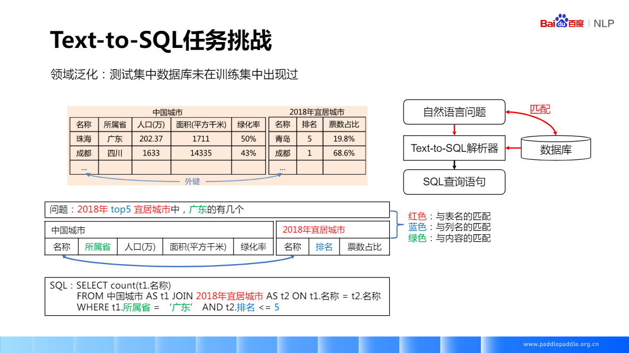Click the red 2018年 in the question
This screenshot has width=629, height=353.
pyautogui.click(x=92, y=210)
